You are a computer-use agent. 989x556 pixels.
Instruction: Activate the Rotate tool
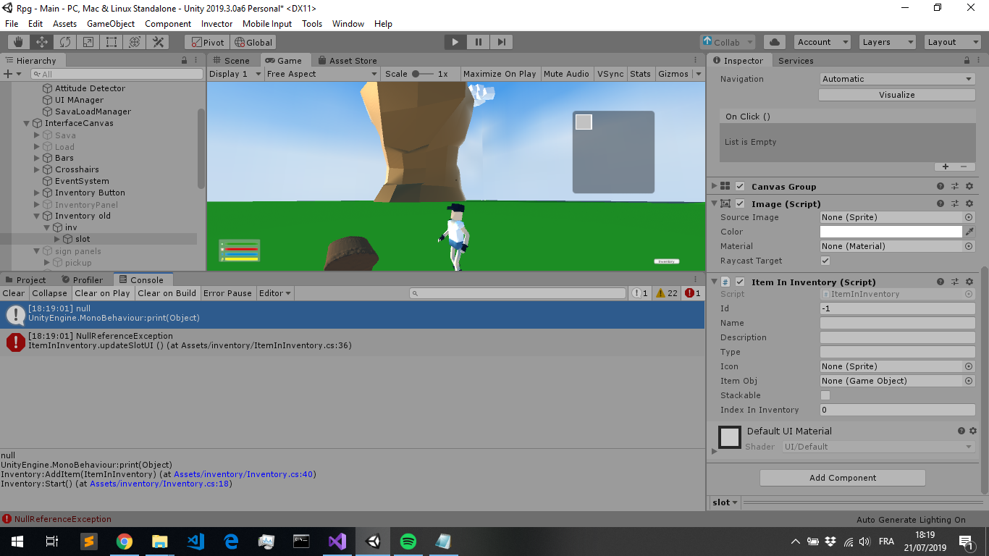click(x=64, y=41)
